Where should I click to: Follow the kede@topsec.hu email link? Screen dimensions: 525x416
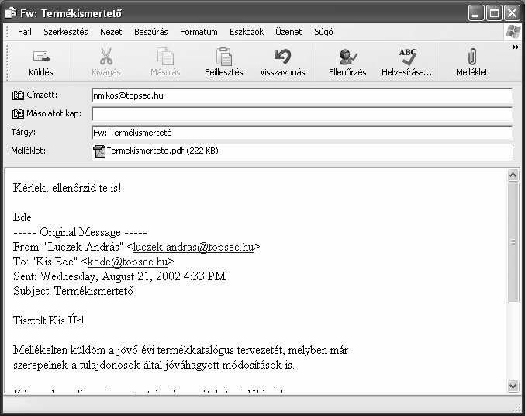pos(127,262)
